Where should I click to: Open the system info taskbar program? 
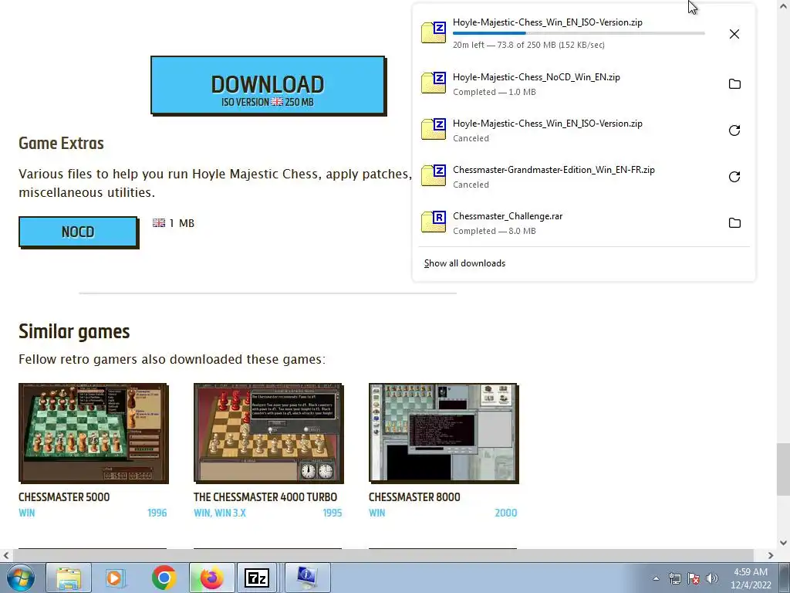tap(307, 578)
